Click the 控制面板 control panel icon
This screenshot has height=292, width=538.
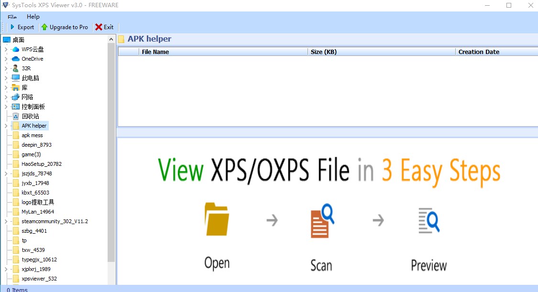[x=15, y=107]
